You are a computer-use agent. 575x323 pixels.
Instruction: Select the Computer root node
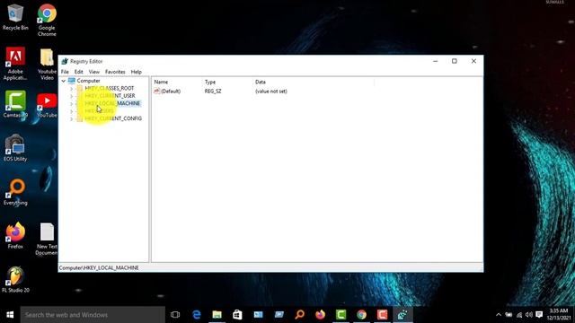[x=88, y=81]
